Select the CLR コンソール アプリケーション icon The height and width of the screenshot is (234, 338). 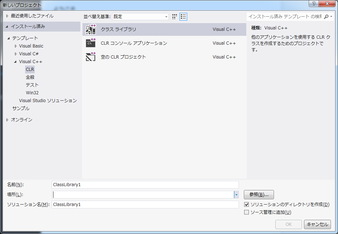(x=91, y=43)
